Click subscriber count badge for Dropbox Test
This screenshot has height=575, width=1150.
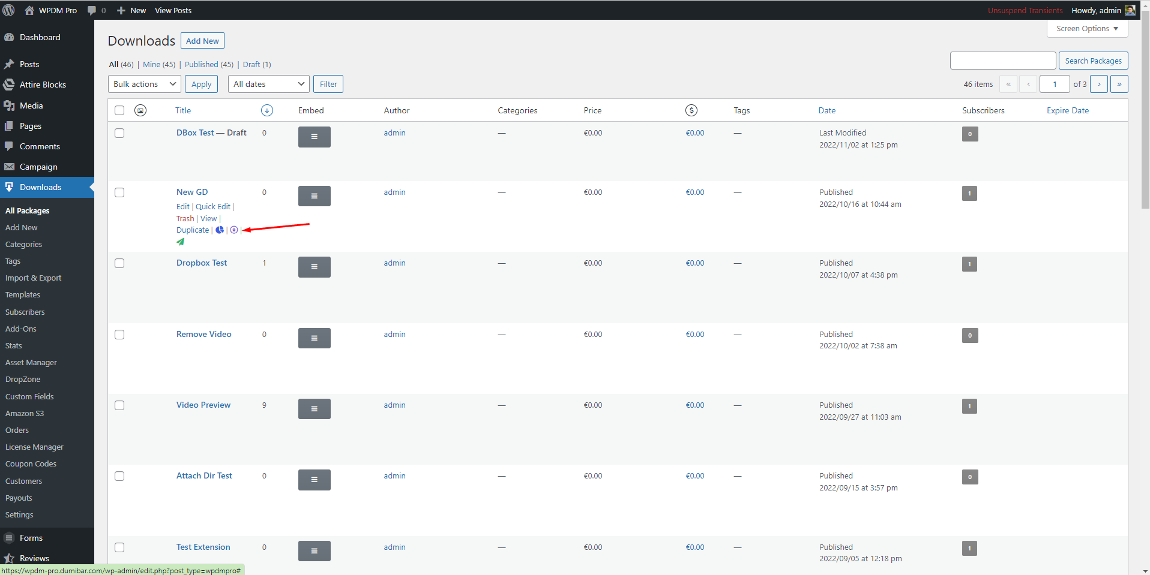[969, 264]
